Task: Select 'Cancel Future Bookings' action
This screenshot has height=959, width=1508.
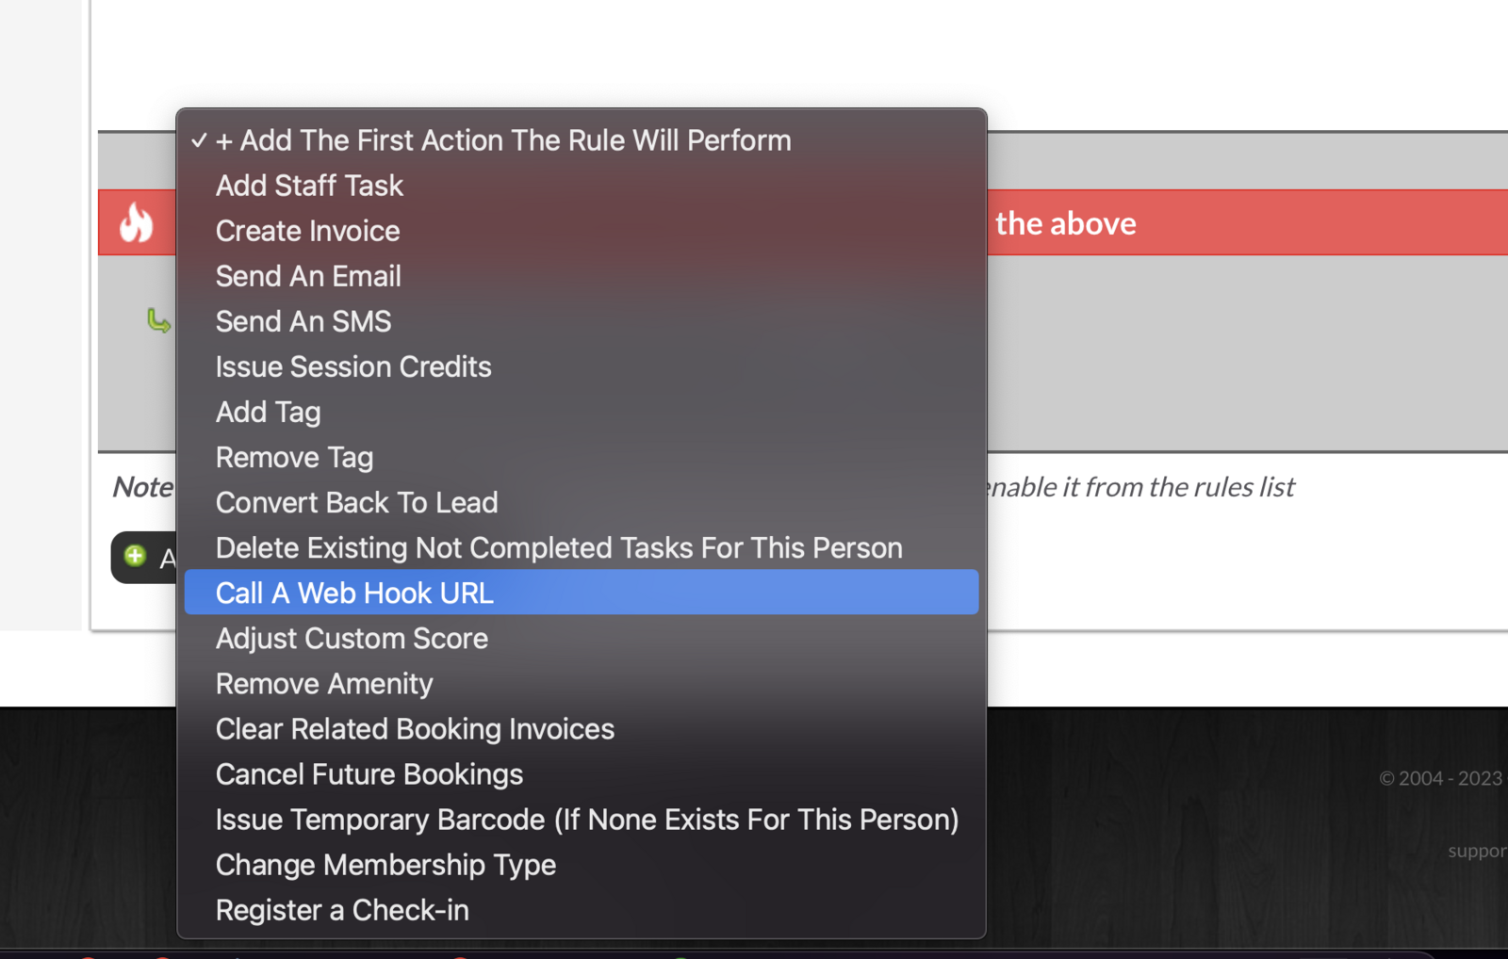Action: pos(369,773)
